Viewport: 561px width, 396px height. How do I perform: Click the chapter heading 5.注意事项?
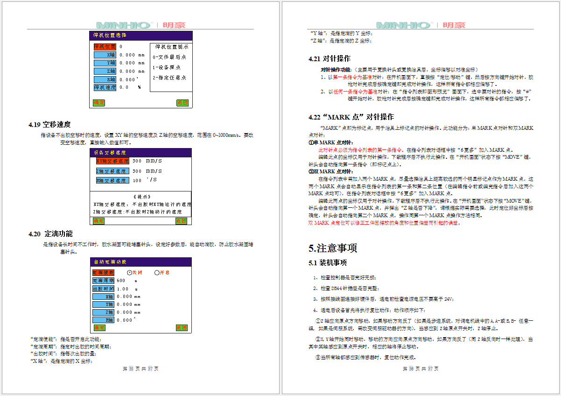333,248
